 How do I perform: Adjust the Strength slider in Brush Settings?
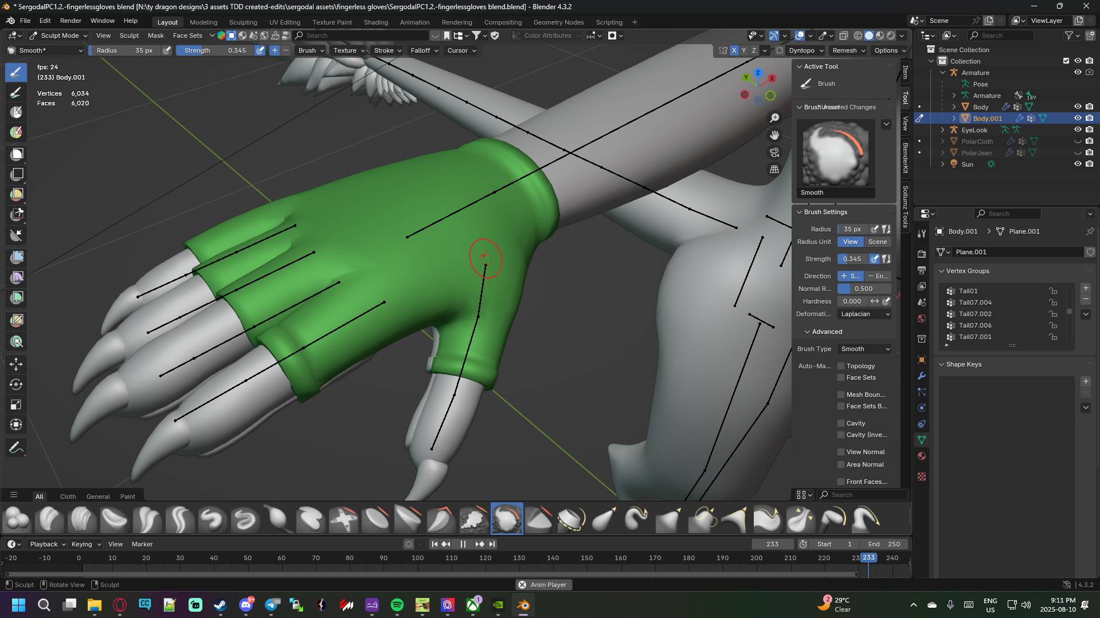coord(852,259)
